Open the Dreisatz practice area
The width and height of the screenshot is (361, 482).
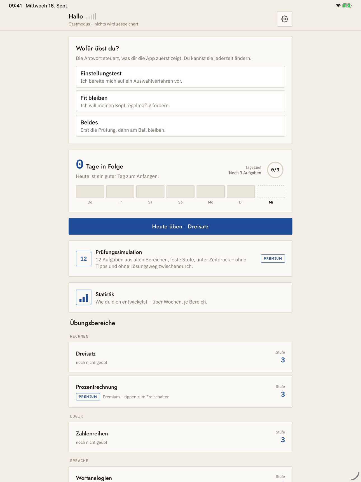[180, 357]
